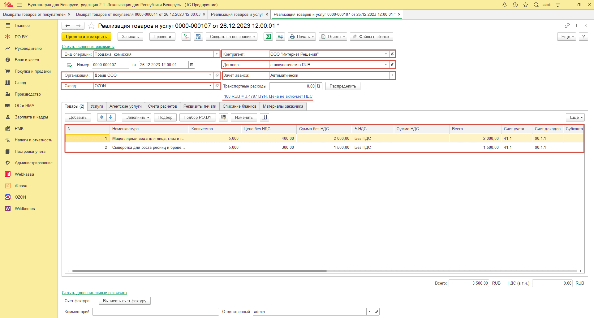
Task: Open Договор card with open icon
Action: (393, 65)
